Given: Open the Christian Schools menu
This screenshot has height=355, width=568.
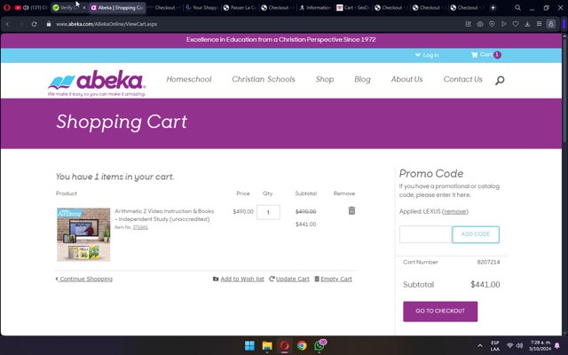Looking at the screenshot, I should (x=264, y=79).
